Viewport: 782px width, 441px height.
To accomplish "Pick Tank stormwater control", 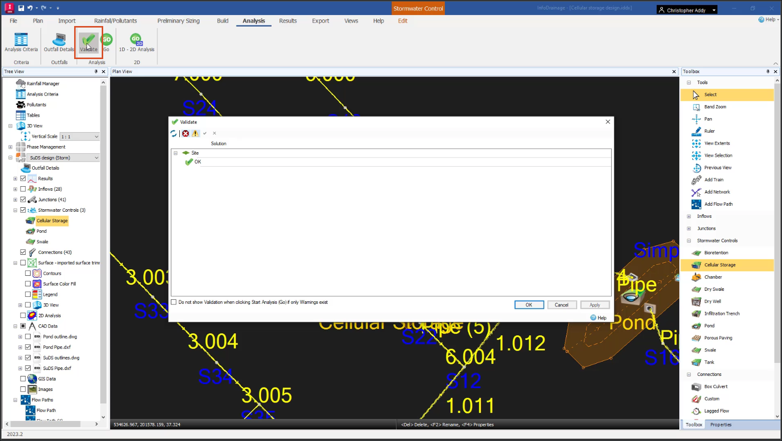I will [x=709, y=362].
